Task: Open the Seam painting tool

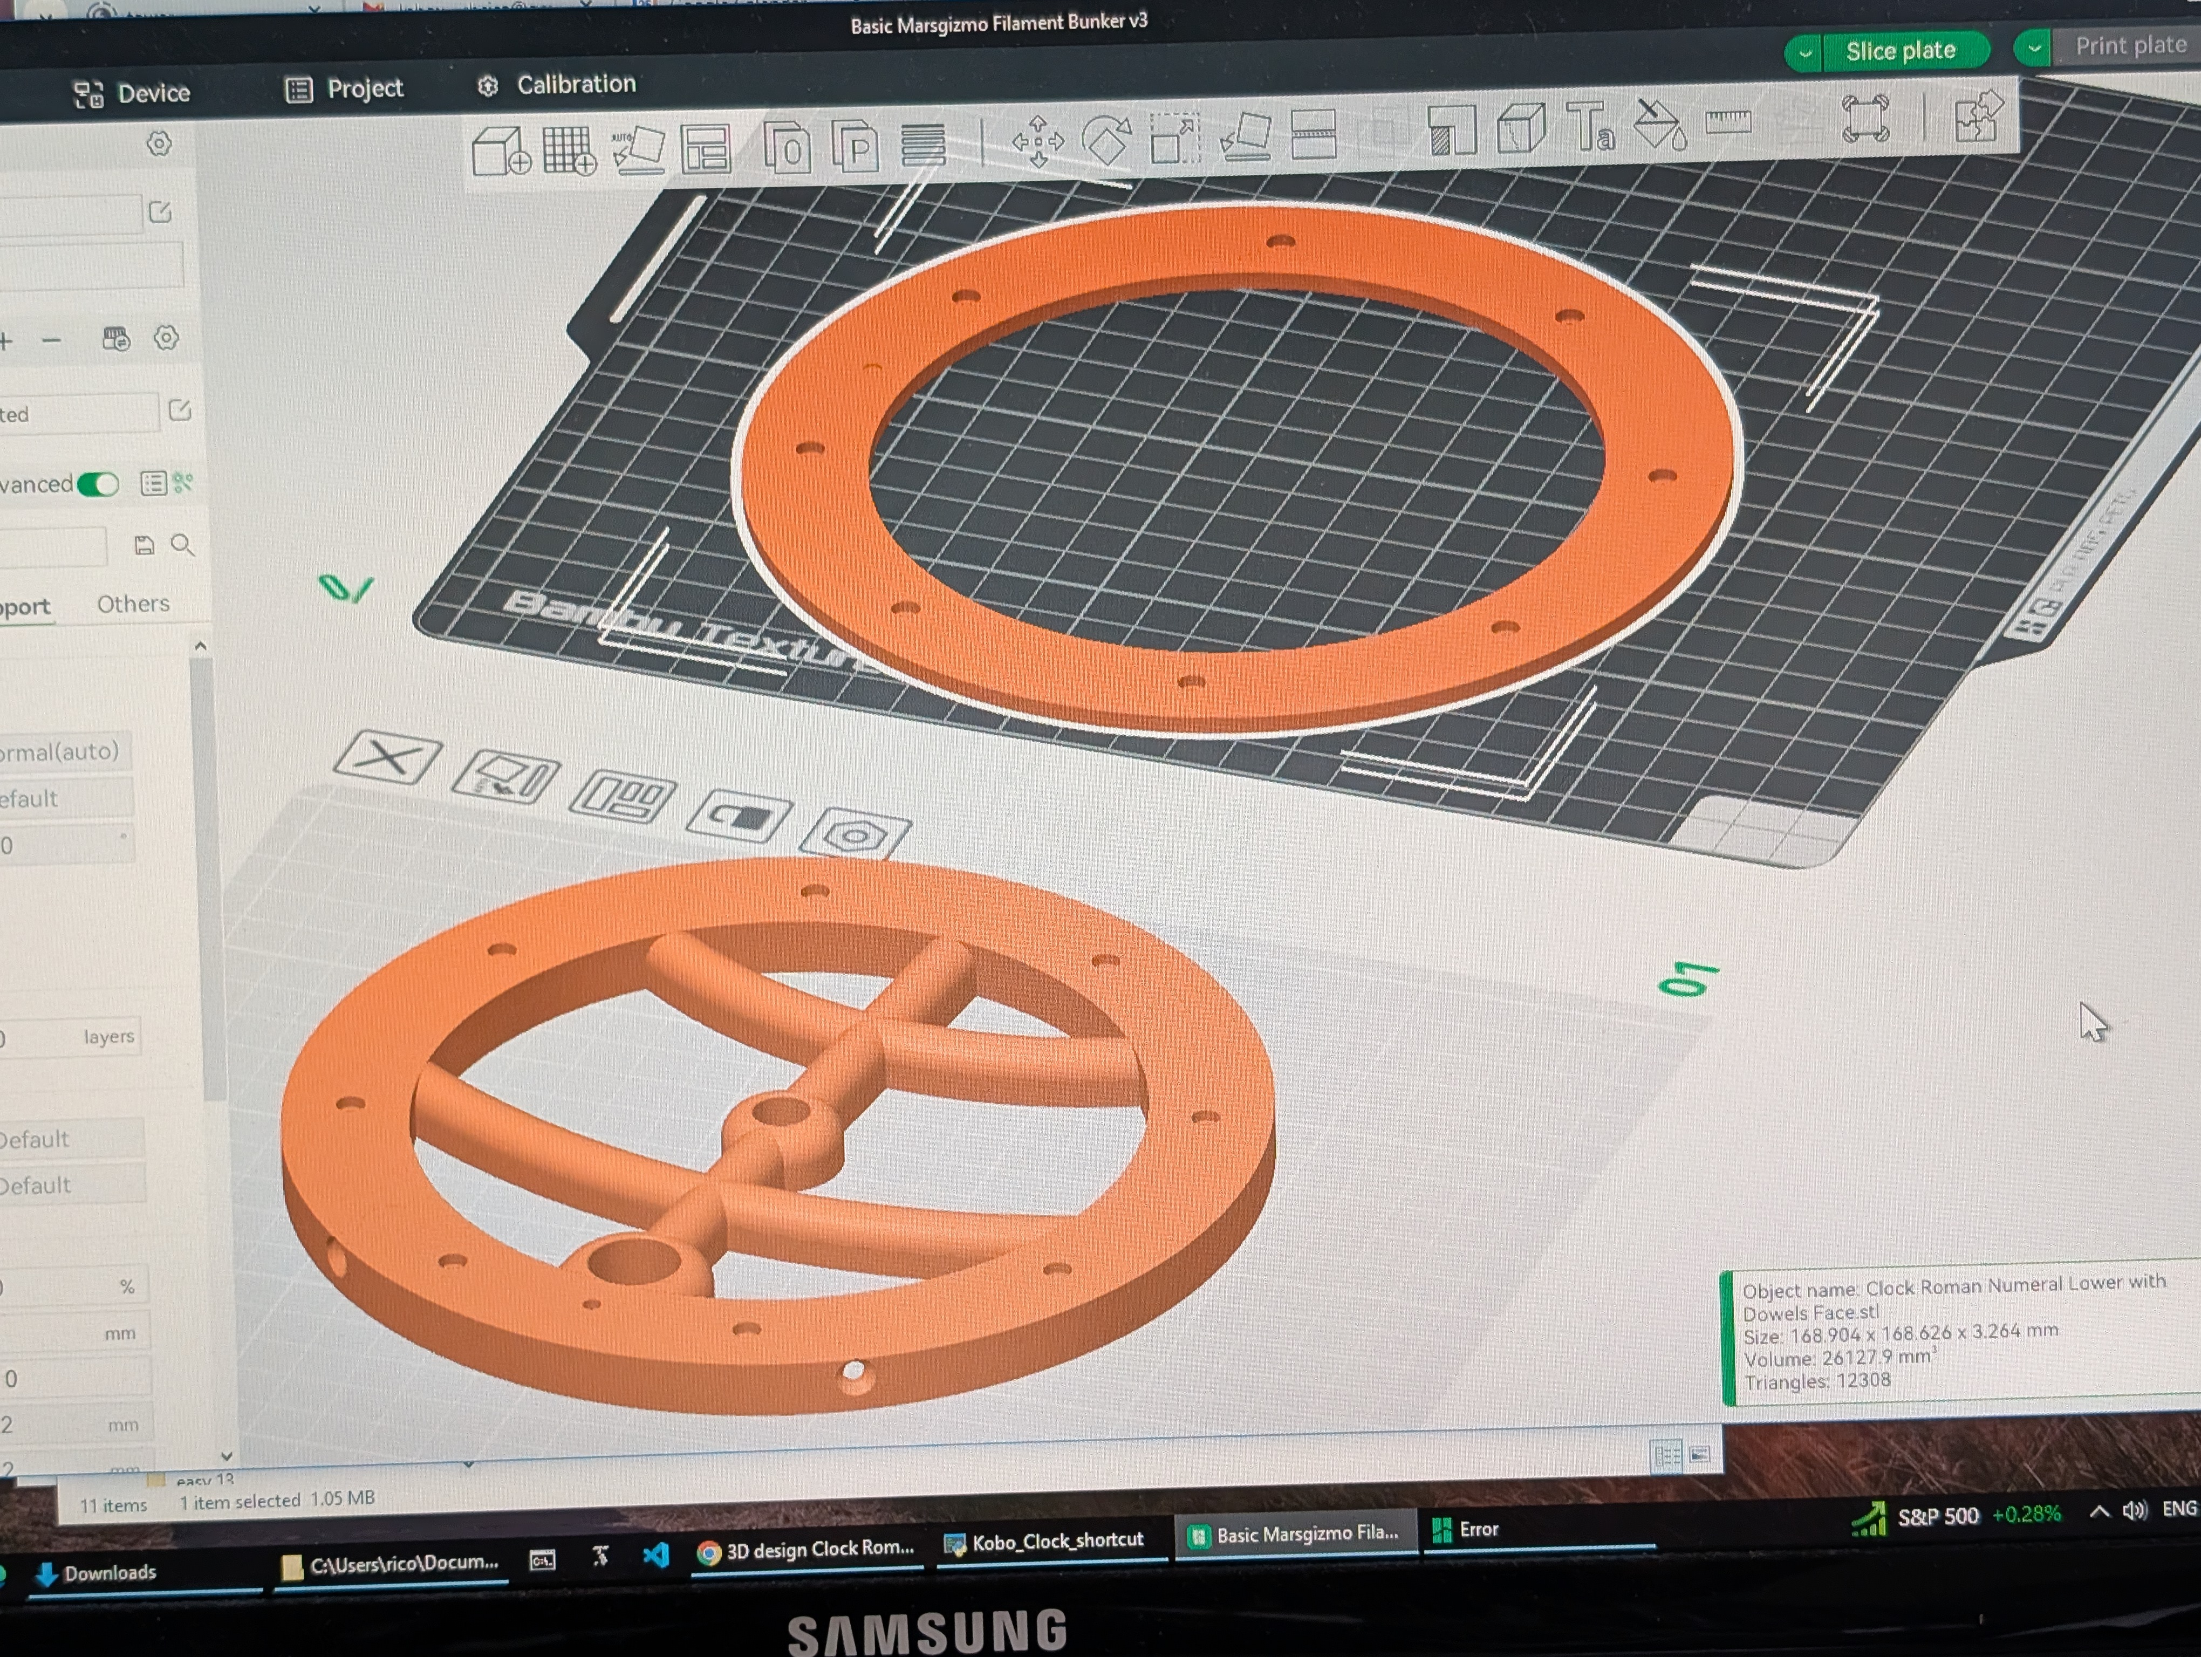Action: tap(1520, 128)
